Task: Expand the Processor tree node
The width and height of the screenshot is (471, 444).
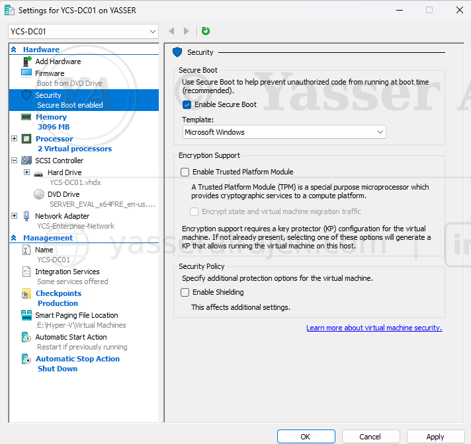Action: click(x=14, y=138)
